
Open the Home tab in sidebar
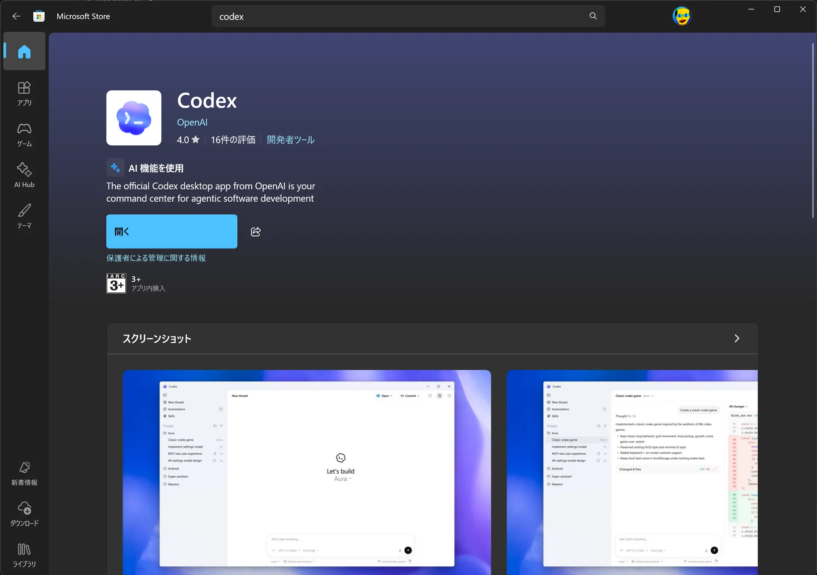click(24, 51)
